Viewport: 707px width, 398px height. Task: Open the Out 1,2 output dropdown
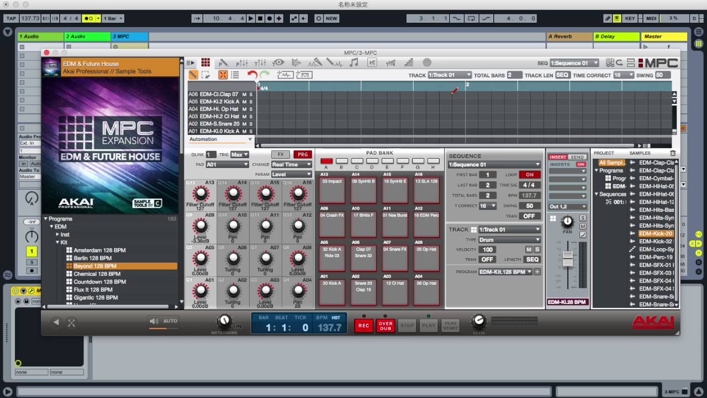coord(568,207)
